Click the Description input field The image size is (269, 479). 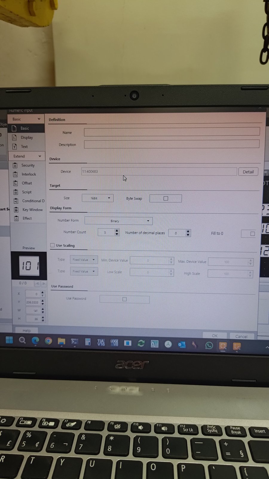click(x=172, y=144)
